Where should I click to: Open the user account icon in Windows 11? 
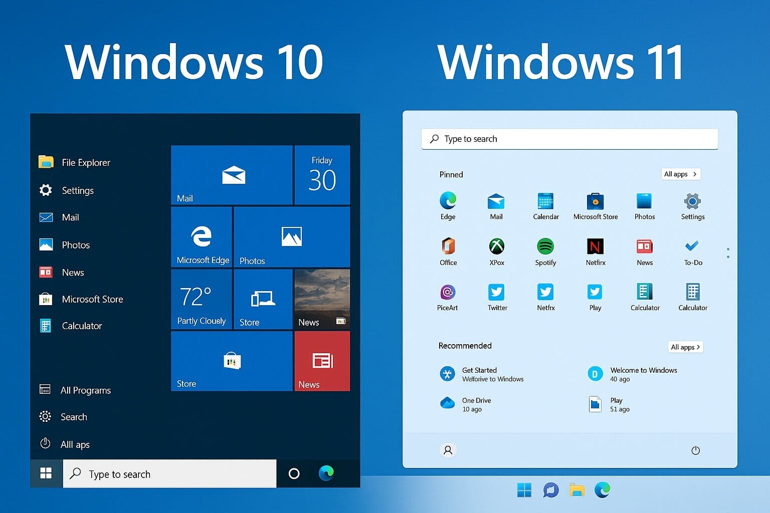pyautogui.click(x=448, y=450)
